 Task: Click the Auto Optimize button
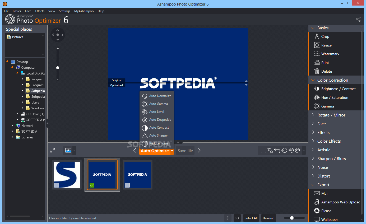coord(155,151)
